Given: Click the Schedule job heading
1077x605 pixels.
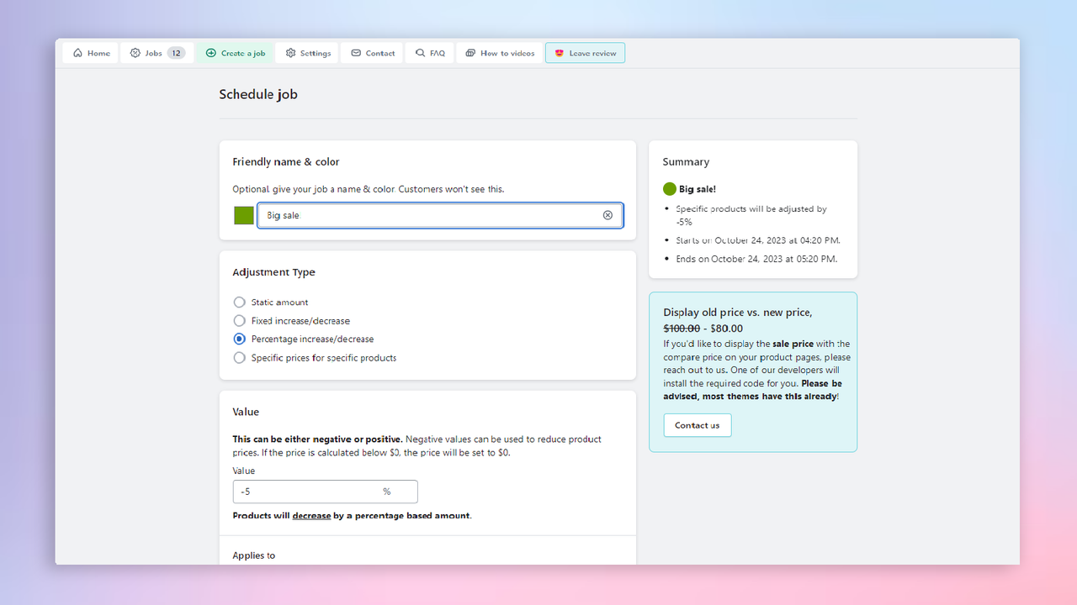Looking at the screenshot, I should [258, 94].
